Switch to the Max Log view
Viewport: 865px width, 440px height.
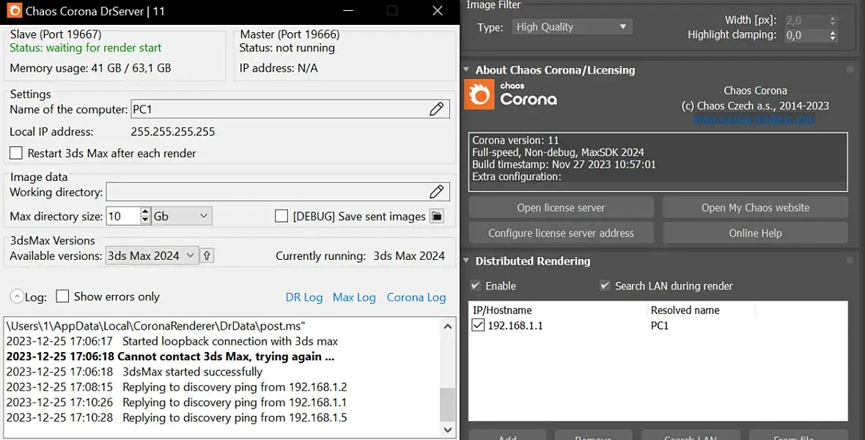coord(354,297)
